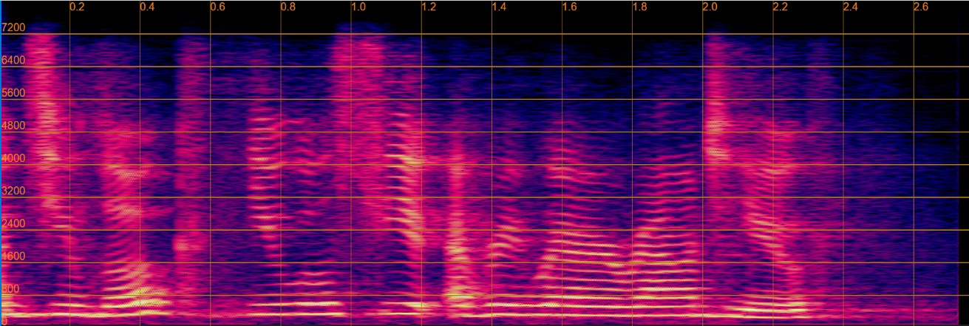Click the 1.8 second time label
Image resolution: width=969 pixels, height=326 pixels.
(639, 7)
